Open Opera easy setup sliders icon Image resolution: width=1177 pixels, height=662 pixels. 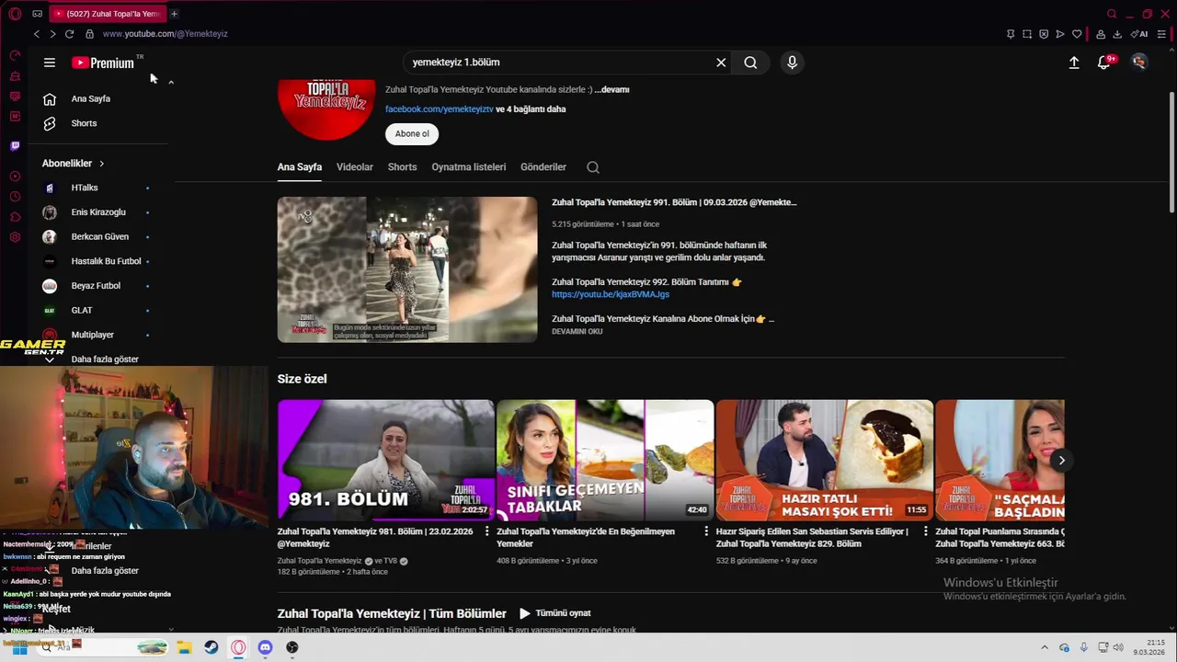(x=1162, y=34)
